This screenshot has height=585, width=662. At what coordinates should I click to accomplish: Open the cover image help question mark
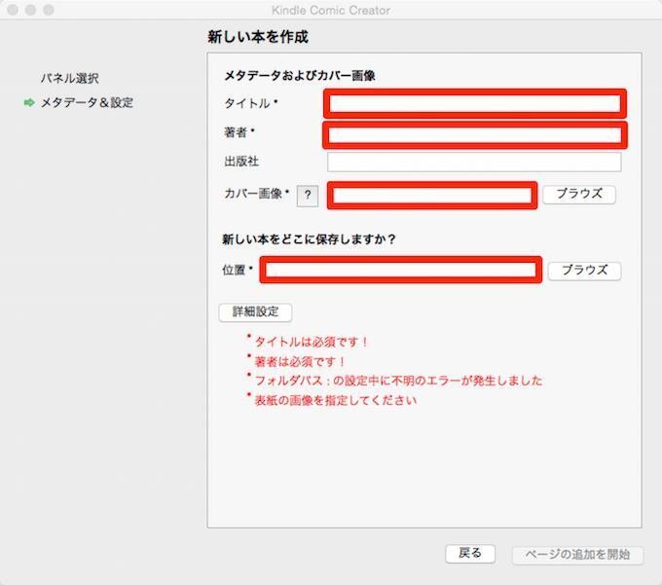pos(308,196)
